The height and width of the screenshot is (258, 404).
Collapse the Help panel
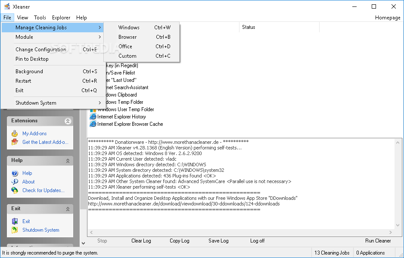click(x=68, y=161)
